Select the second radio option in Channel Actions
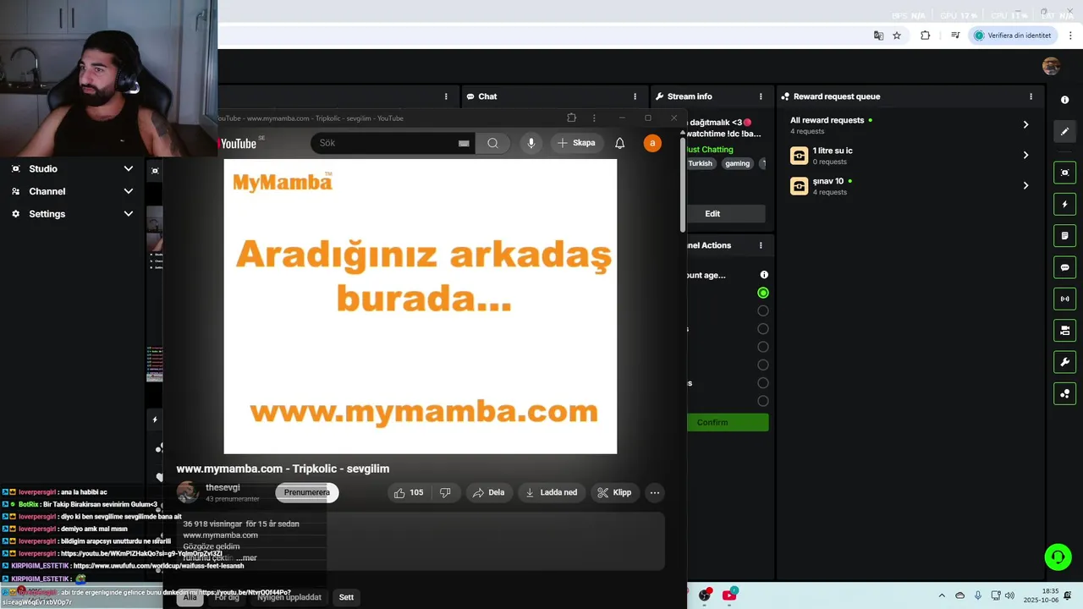 763,311
